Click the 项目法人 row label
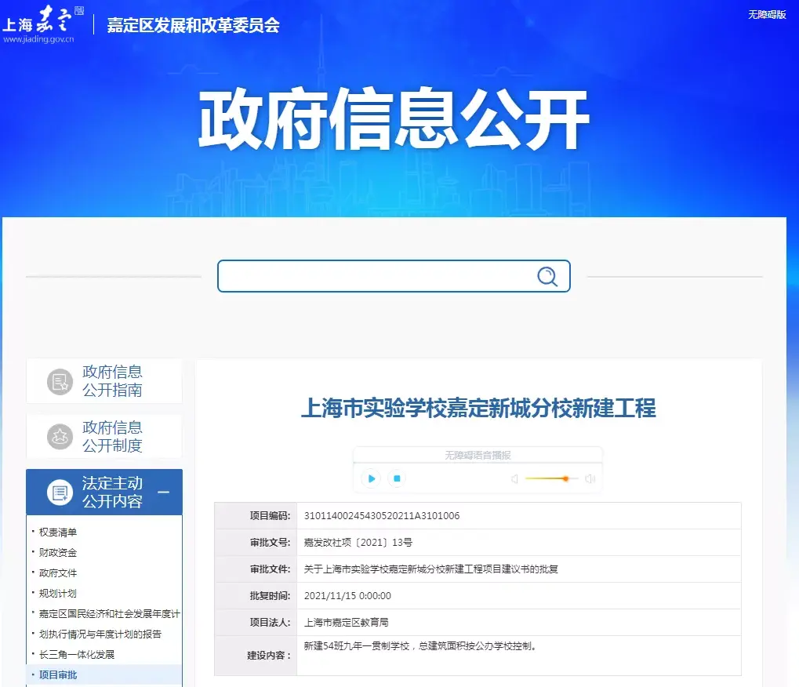The height and width of the screenshot is (687, 799). (270, 622)
